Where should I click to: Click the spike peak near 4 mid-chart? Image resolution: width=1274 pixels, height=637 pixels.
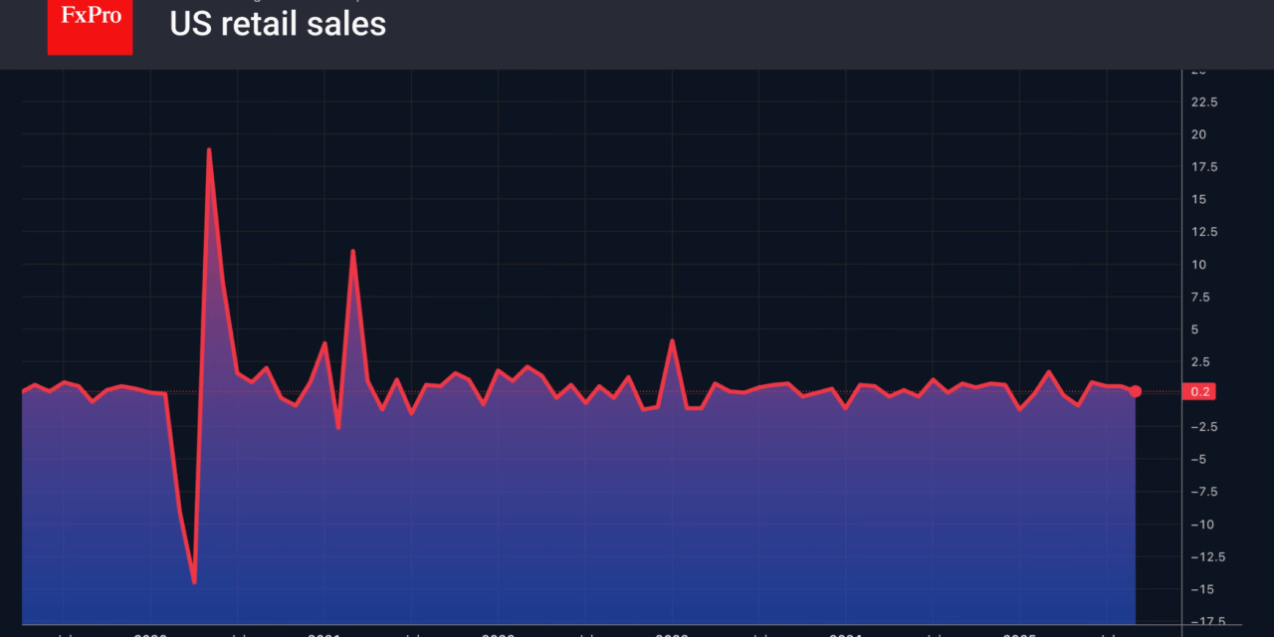point(673,340)
